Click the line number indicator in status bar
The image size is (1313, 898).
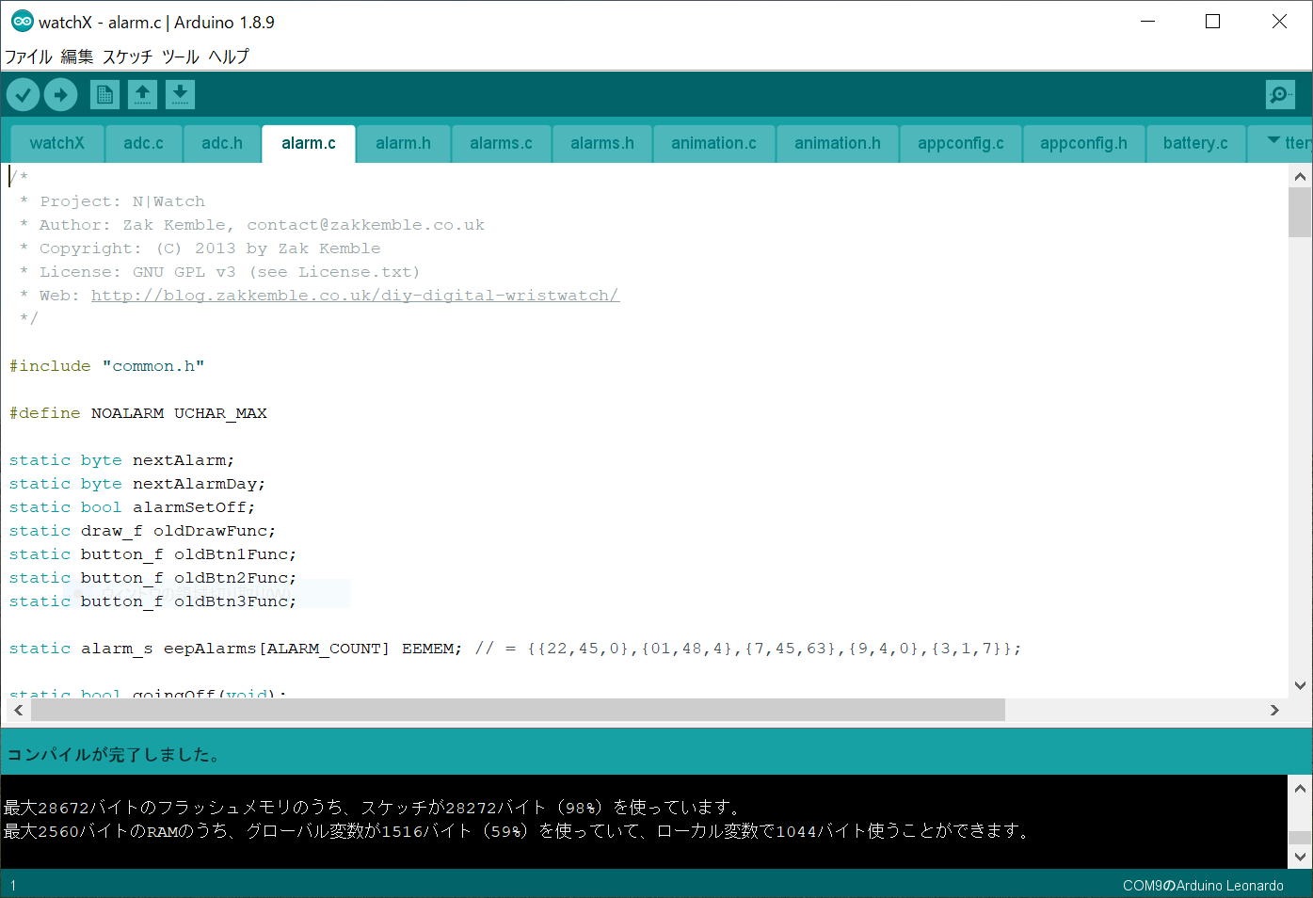coord(13,885)
